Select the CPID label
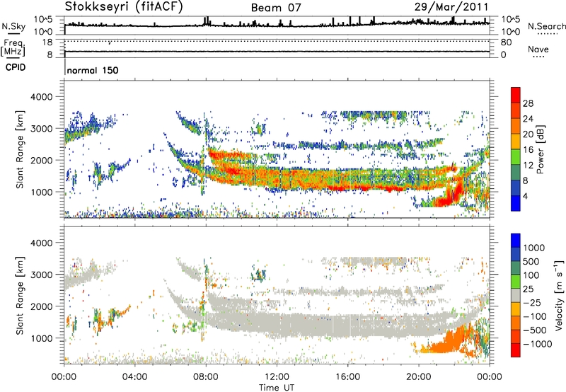Image resolution: width=566 pixels, height=392 pixels. (16, 67)
